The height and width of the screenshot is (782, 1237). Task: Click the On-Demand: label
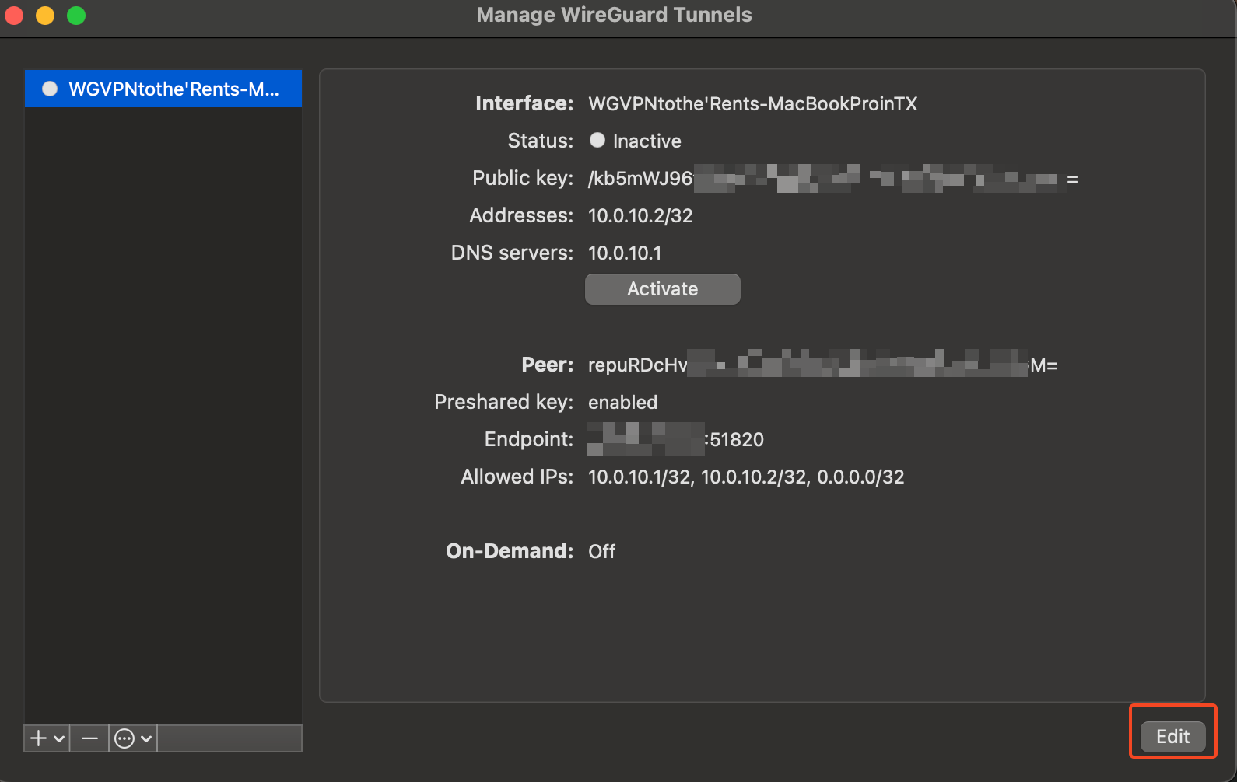(x=510, y=551)
